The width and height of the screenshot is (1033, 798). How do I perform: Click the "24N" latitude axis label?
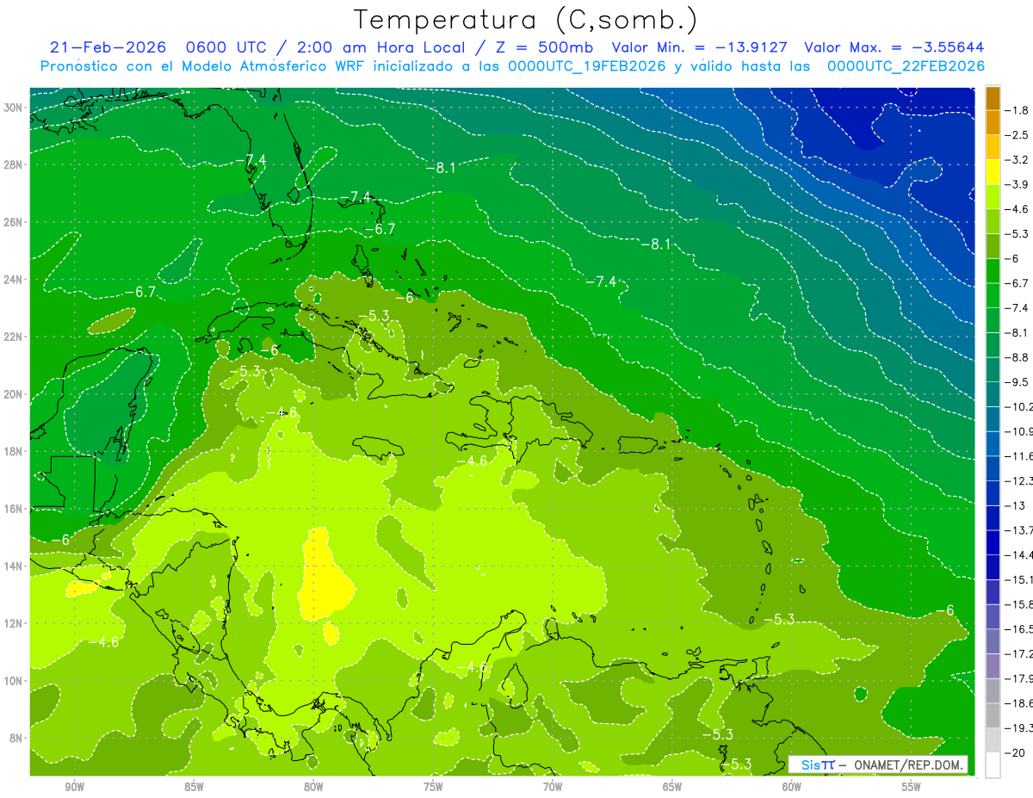[x=13, y=280]
